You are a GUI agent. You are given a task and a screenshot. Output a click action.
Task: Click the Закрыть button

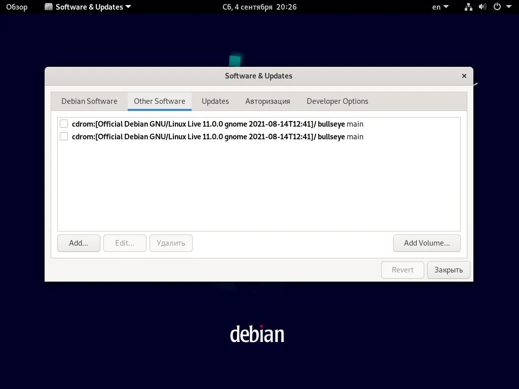tap(448, 269)
